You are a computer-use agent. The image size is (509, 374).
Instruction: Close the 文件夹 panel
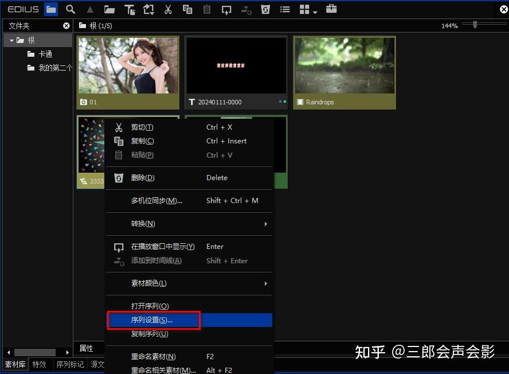pyautogui.click(x=66, y=25)
